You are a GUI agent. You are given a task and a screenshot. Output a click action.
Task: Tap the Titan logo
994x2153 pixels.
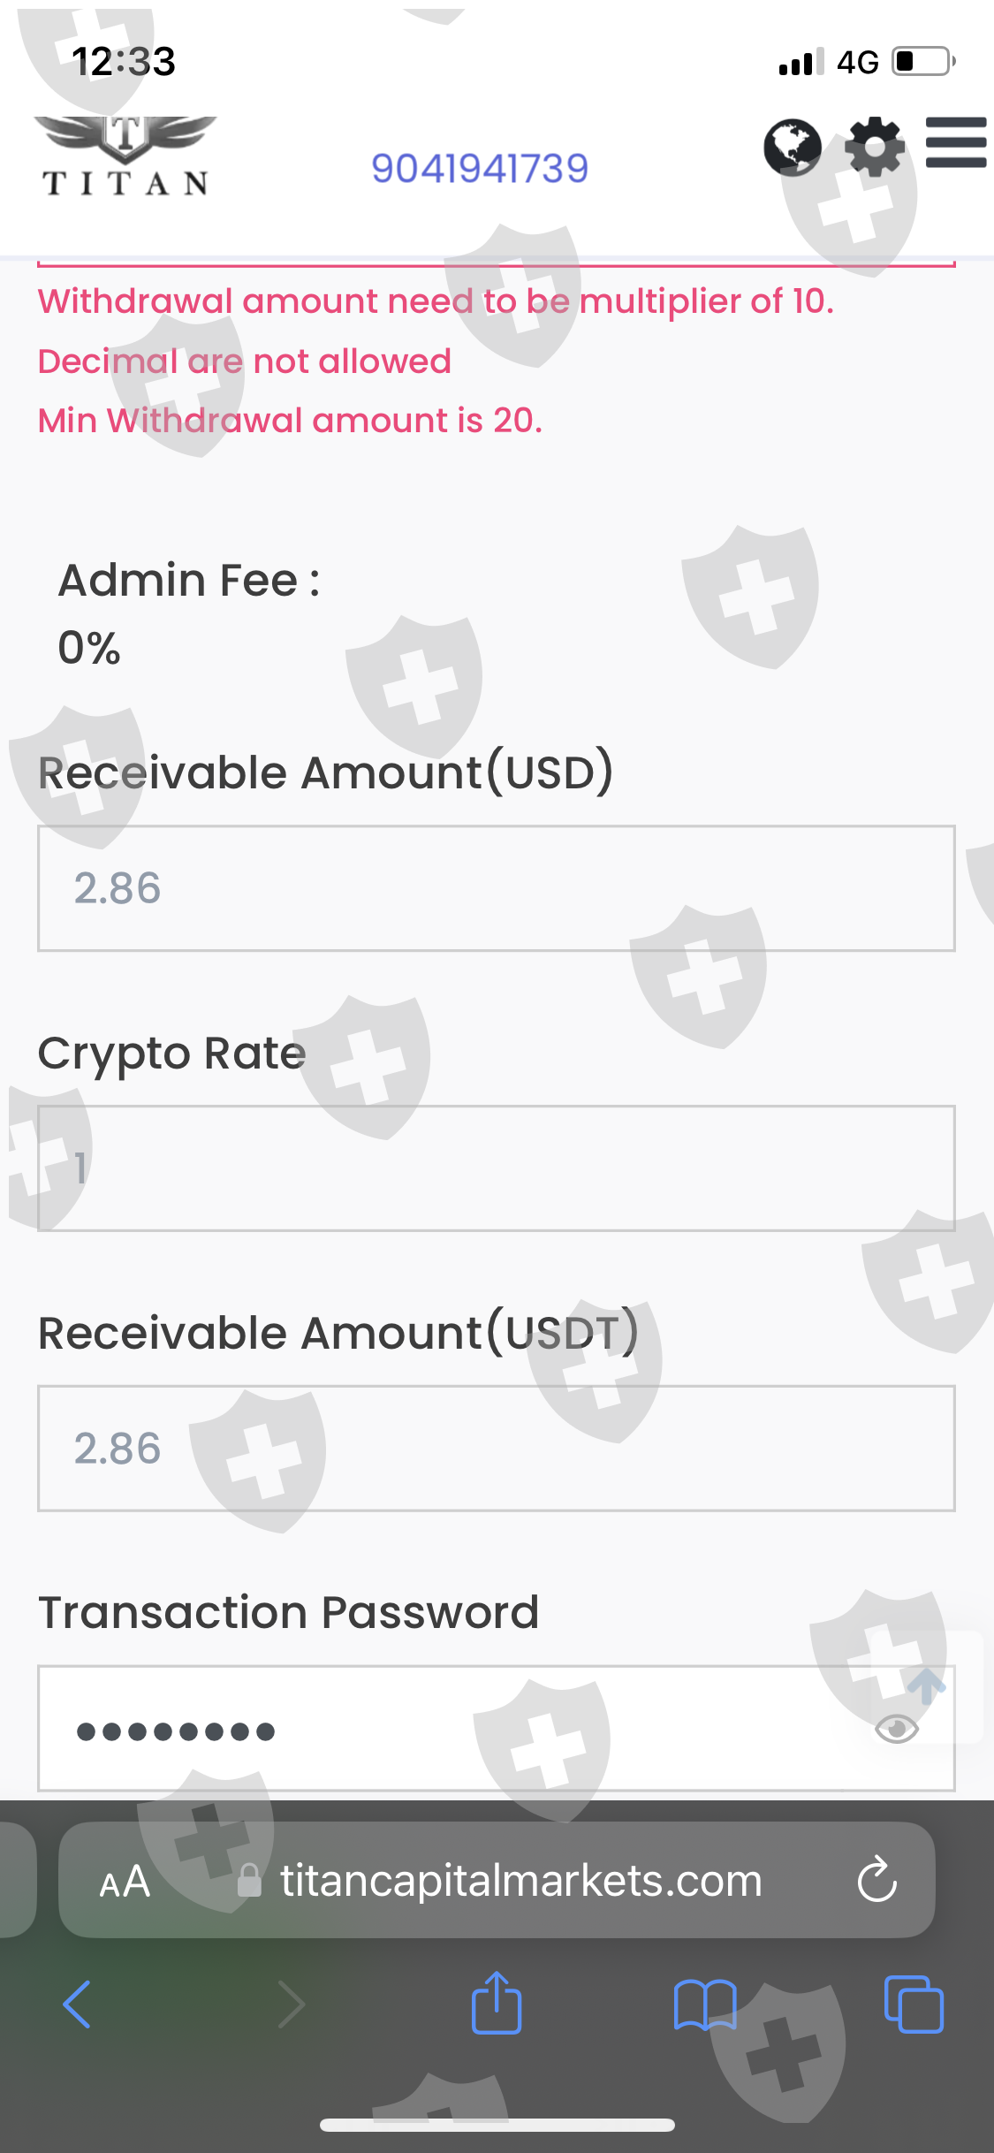tap(125, 156)
